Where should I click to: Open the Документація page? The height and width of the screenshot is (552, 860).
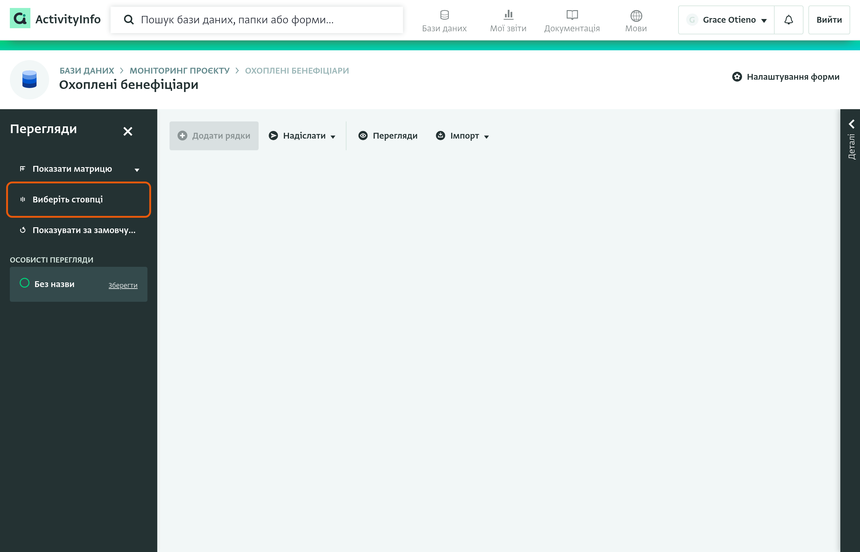tap(572, 21)
